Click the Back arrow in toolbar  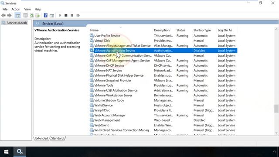pos(3,16)
